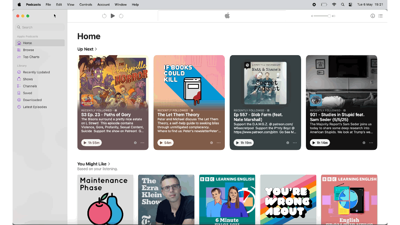
Task: Open Latest Episodes in Library
Action: (x=40, y=107)
